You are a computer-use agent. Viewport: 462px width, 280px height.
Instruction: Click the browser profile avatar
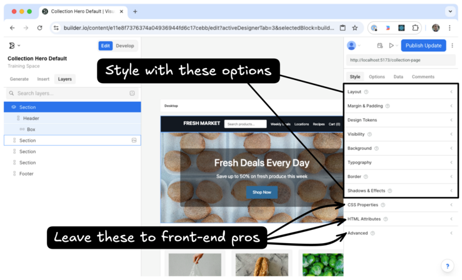(x=436, y=28)
